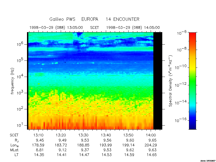Click the SCET tick label '14:00'
The height and width of the screenshot is (162, 216).
tap(151, 135)
